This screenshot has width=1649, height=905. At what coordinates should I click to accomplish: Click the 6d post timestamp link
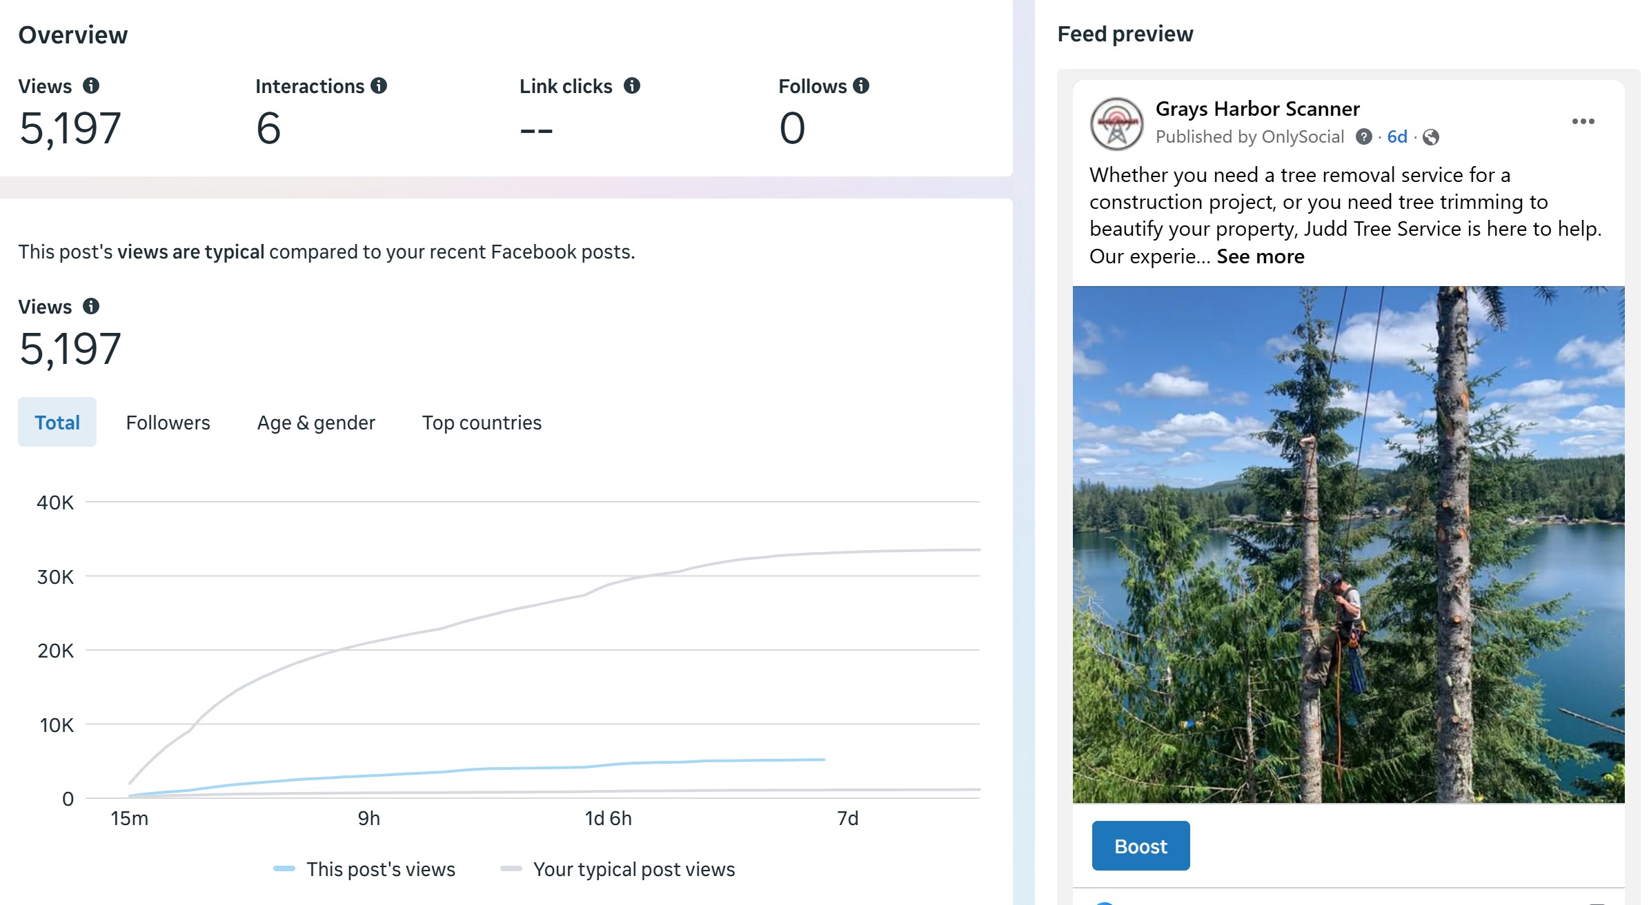tap(1396, 136)
